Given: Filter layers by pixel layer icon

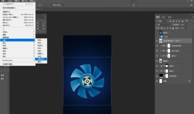Looking at the screenshot, I should pyautogui.click(x=170, y=21).
